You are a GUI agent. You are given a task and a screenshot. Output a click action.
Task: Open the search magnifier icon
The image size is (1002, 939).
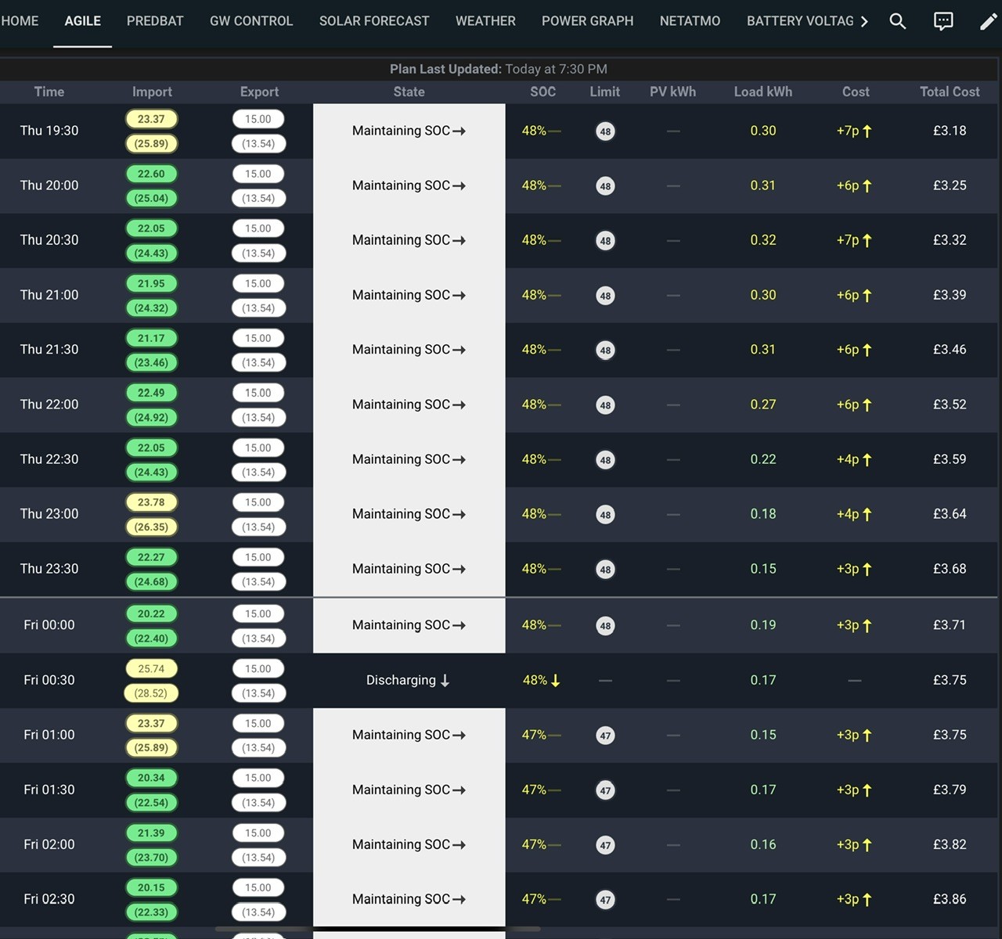(898, 21)
